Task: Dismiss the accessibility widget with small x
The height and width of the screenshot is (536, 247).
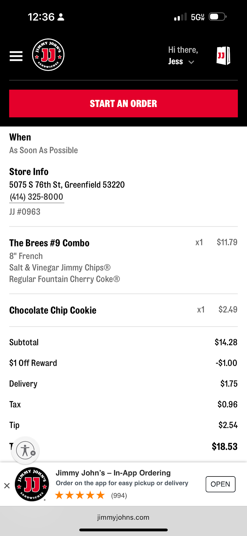Action: coord(33,453)
